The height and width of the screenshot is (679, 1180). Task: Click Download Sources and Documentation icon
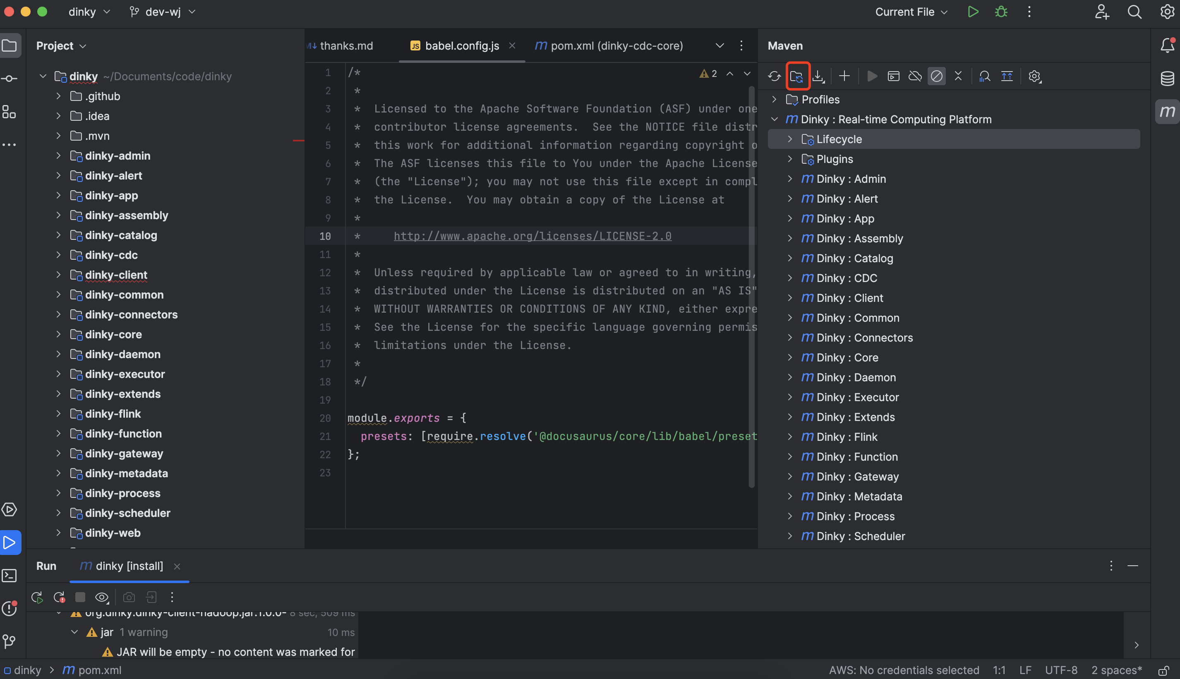[818, 76]
